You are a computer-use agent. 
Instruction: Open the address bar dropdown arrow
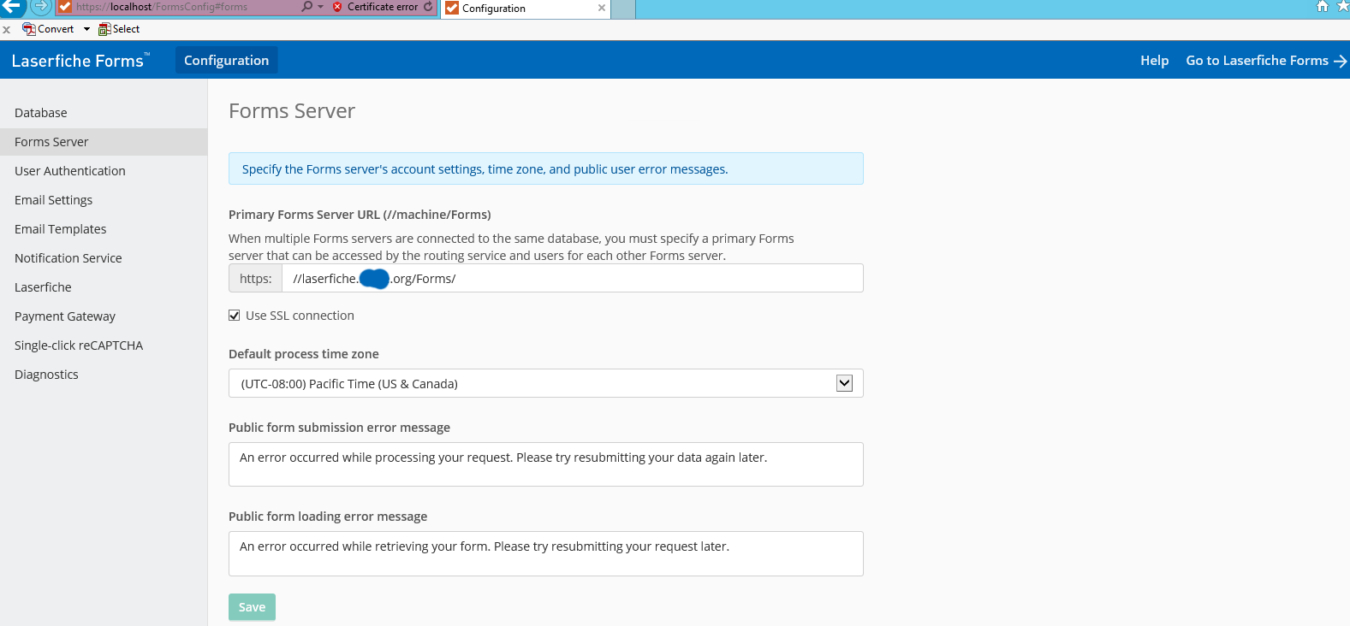(x=321, y=7)
